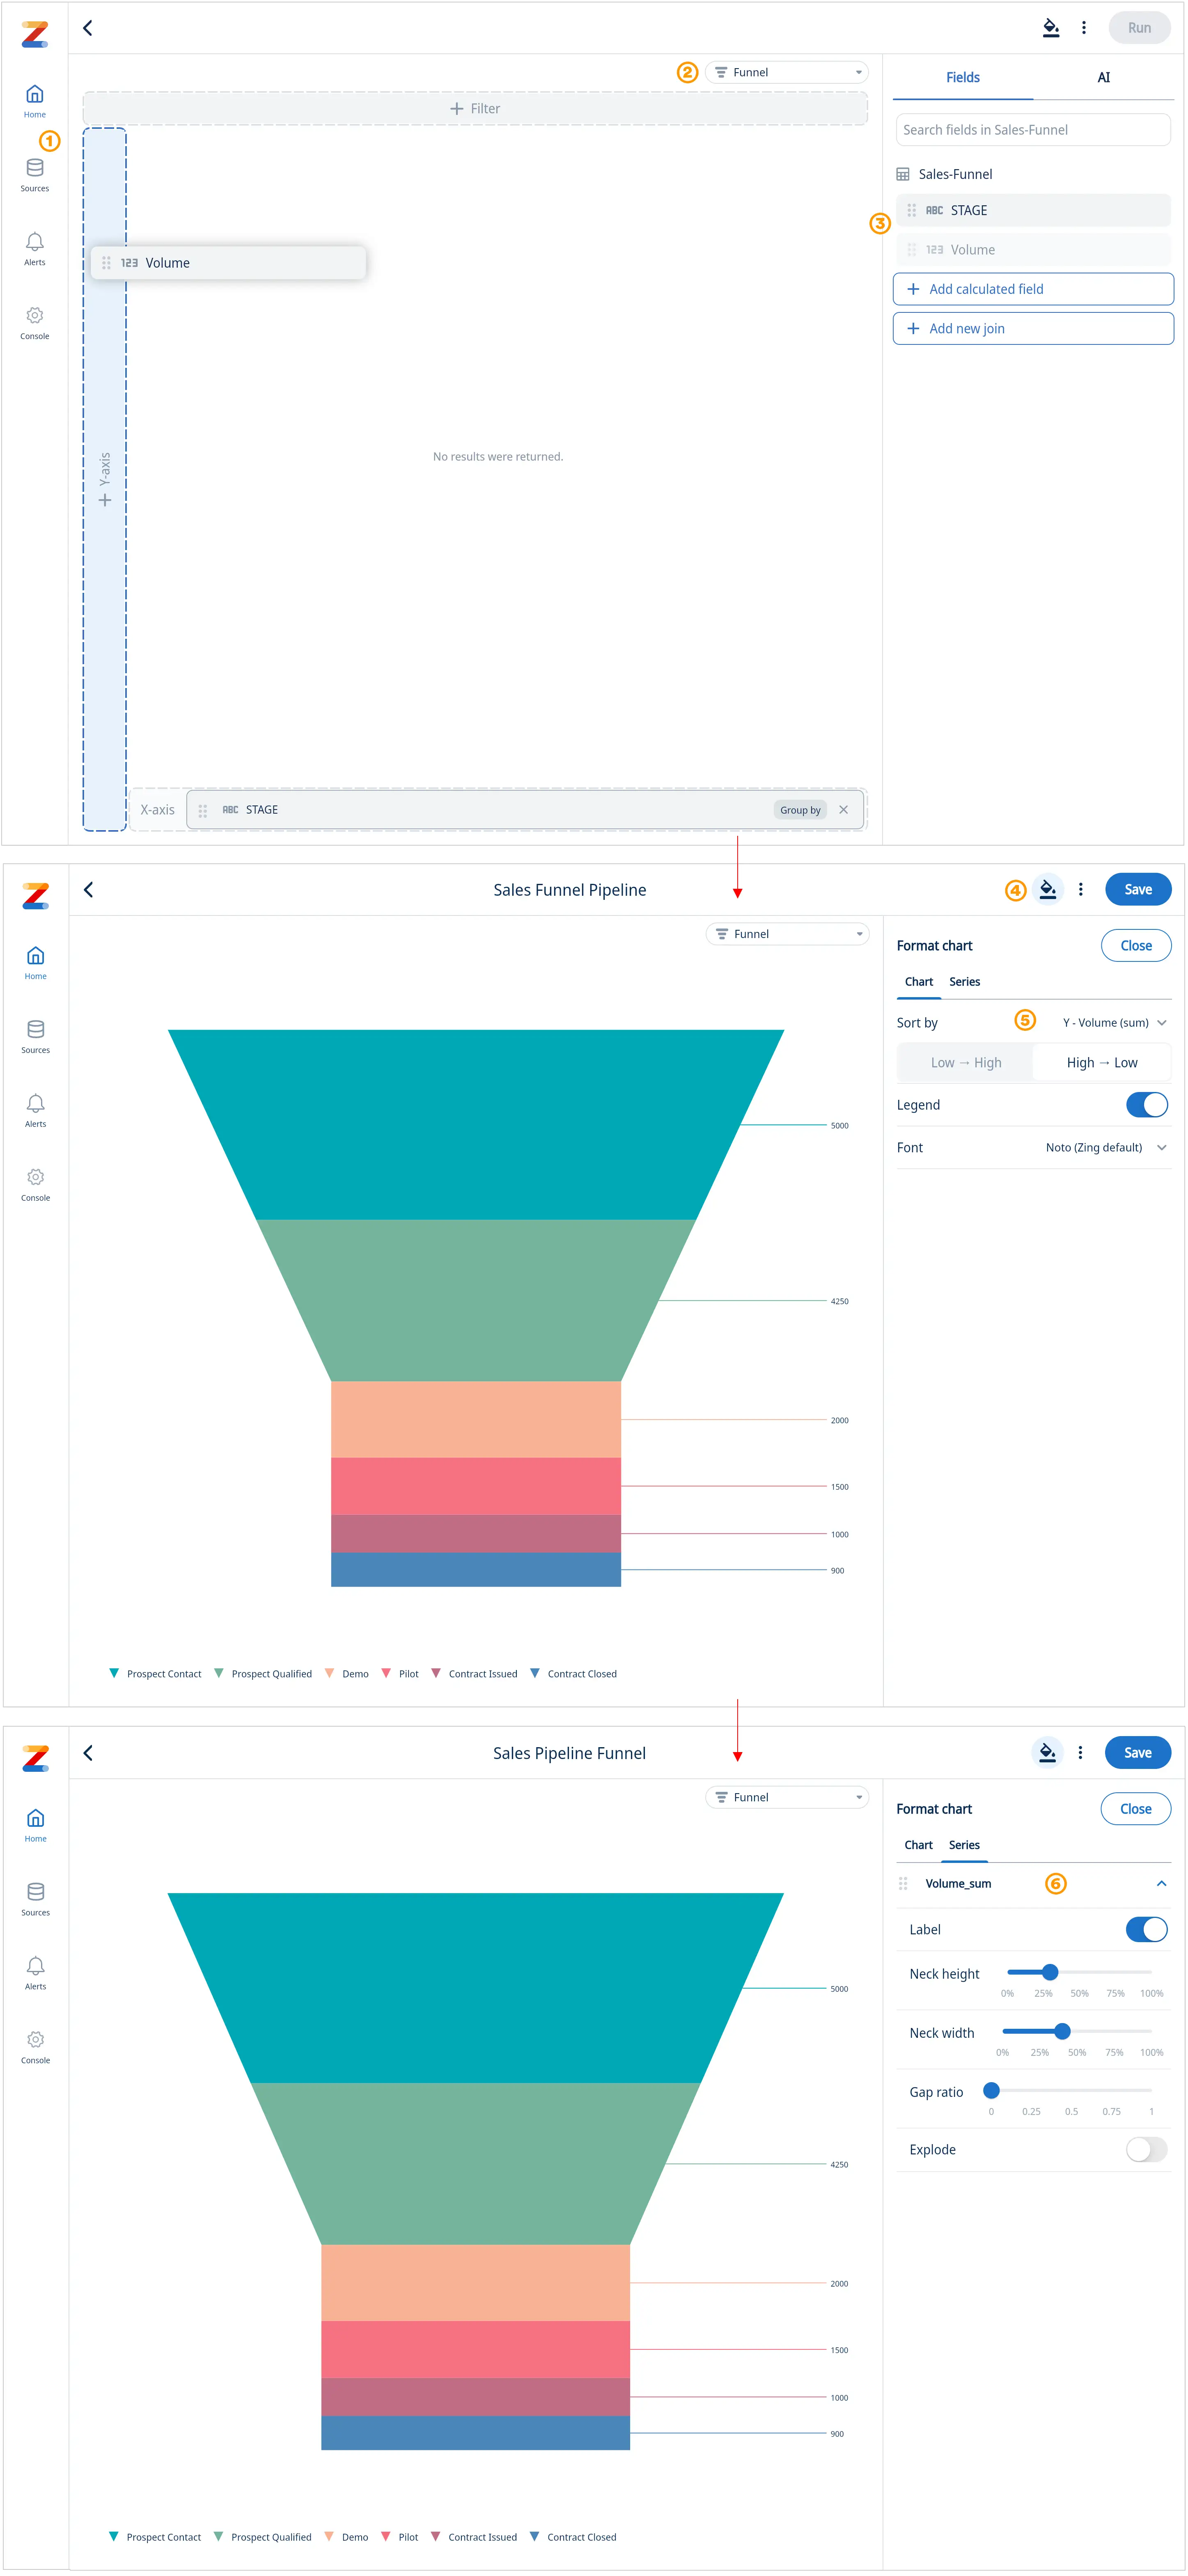Image resolution: width=1188 pixels, height=2576 pixels.
Task: Click Add new join button
Action: pos(1032,329)
